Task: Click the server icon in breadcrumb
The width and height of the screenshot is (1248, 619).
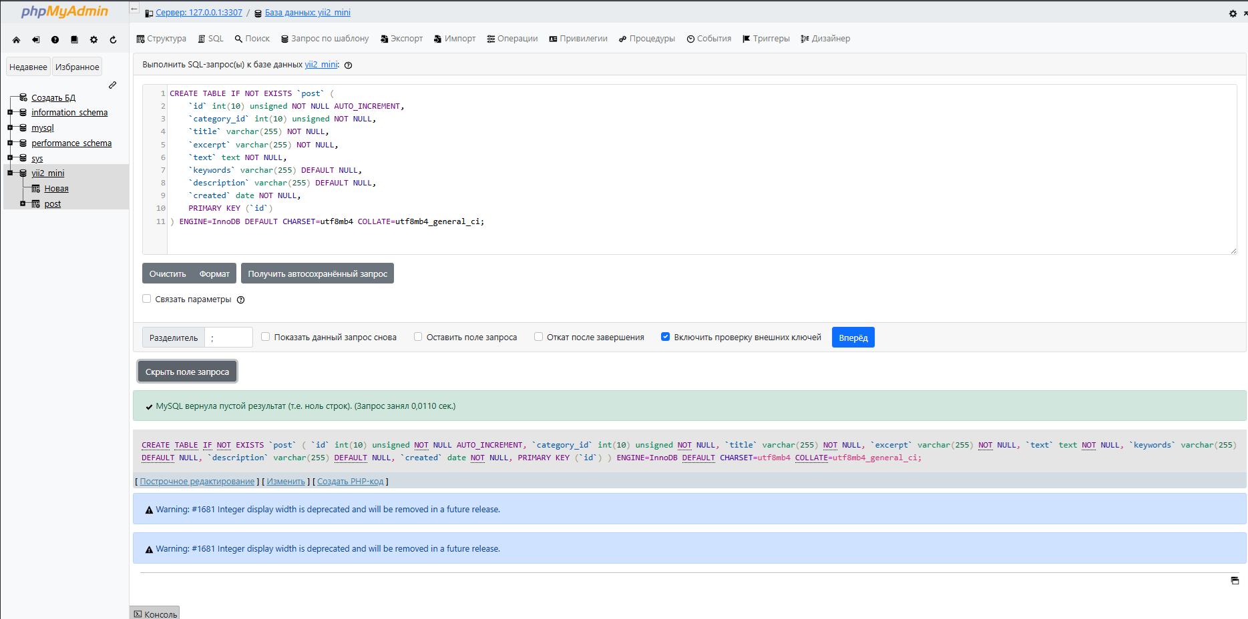Action: [149, 13]
